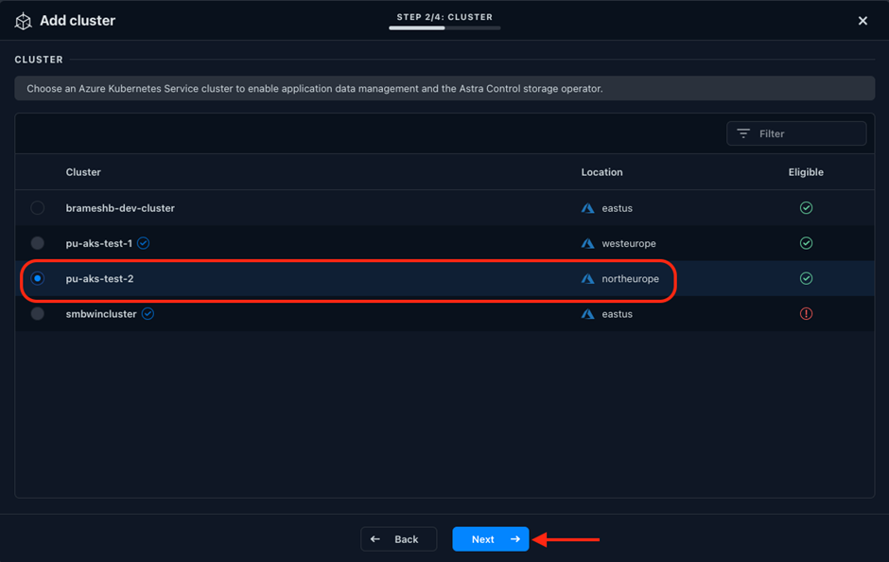Click the Astra cube logo icon
The width and height of the screenshot is (889, 562).
click(24, 21)
